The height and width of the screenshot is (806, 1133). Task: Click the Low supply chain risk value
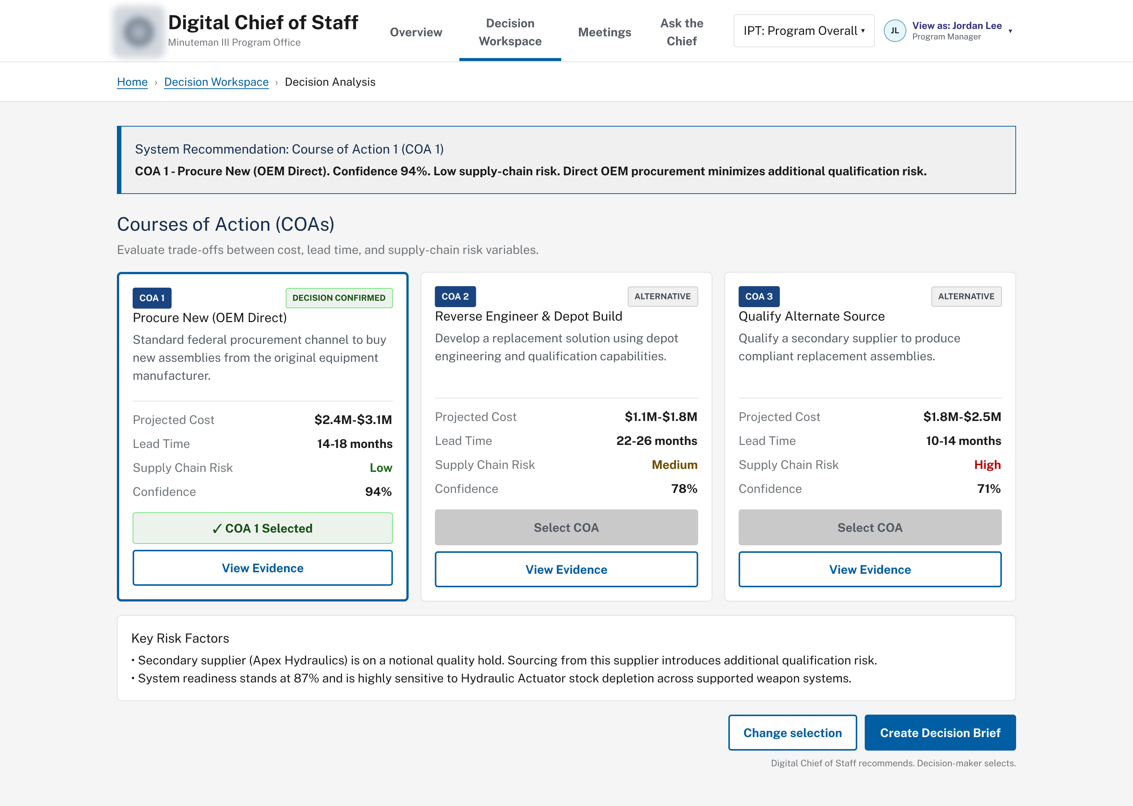point(381,467)
